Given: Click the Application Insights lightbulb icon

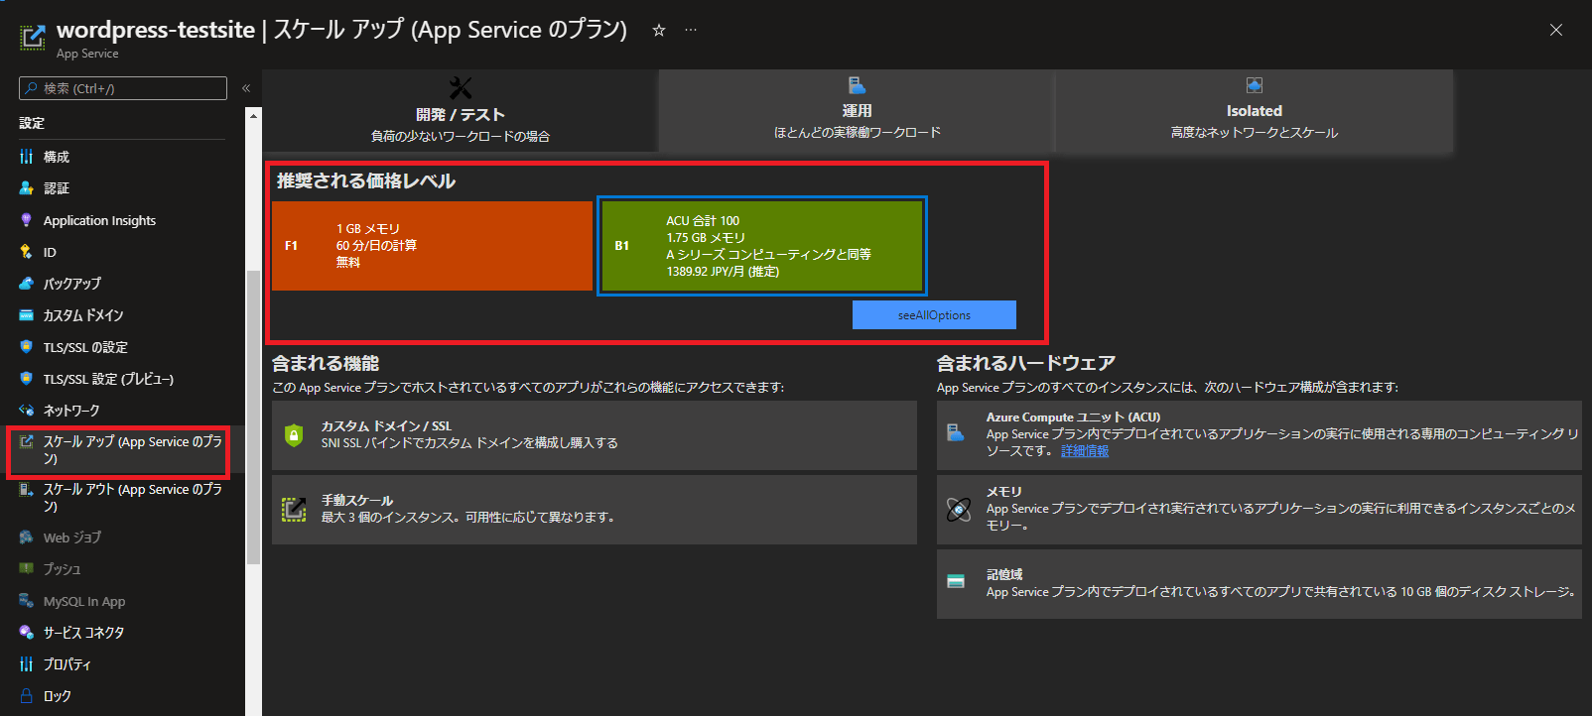Looking at the screenshot, I should click(x=26, y=220).
